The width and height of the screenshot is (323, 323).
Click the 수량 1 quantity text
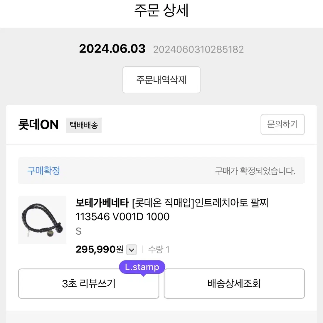[159, 250]
